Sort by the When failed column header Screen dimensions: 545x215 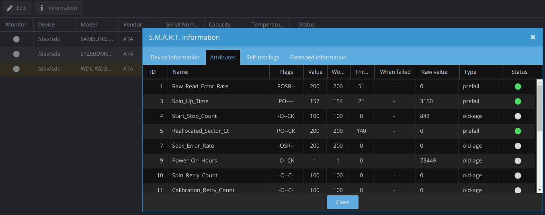395,72
